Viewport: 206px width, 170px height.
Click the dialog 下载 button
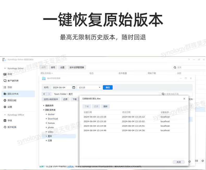87,106
